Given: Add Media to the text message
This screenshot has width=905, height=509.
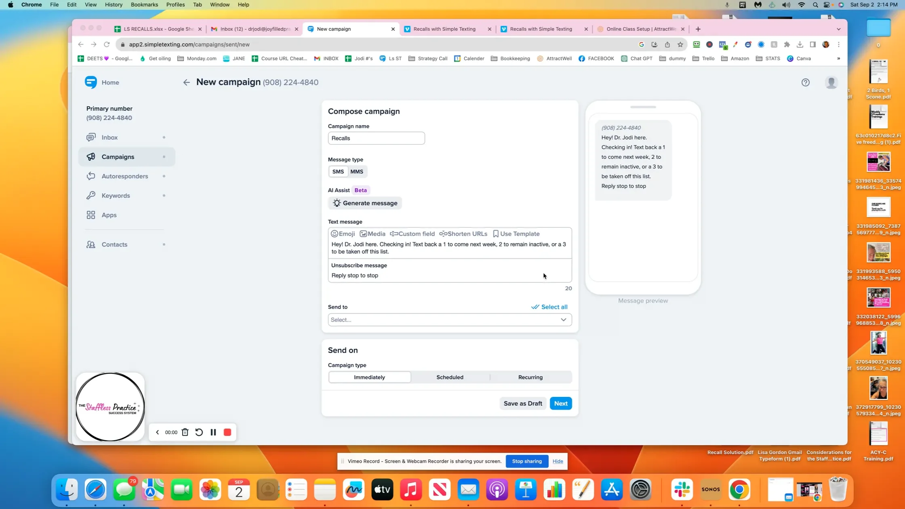Looking at the screenshot, I should coord(373,234).
